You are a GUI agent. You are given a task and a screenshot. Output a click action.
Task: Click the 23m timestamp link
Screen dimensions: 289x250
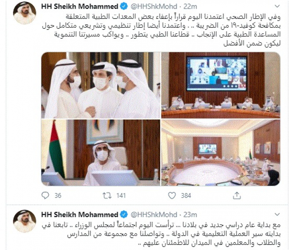pos(190,215)
